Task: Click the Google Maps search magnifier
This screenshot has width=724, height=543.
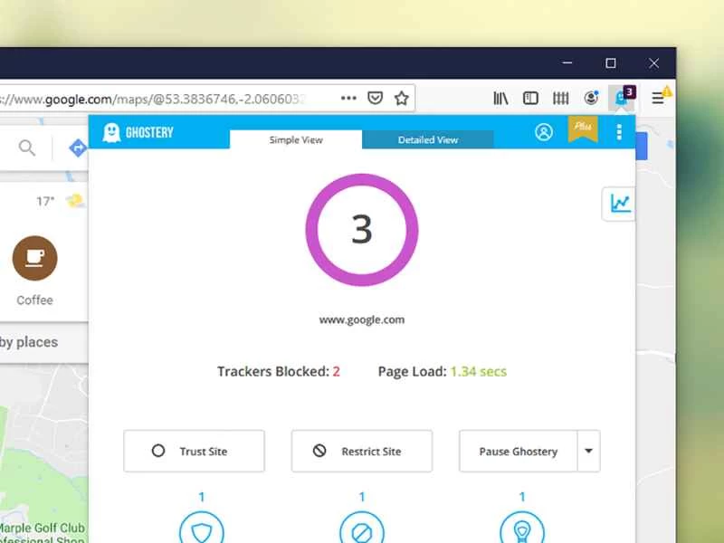Action: [x=28, y=148]
